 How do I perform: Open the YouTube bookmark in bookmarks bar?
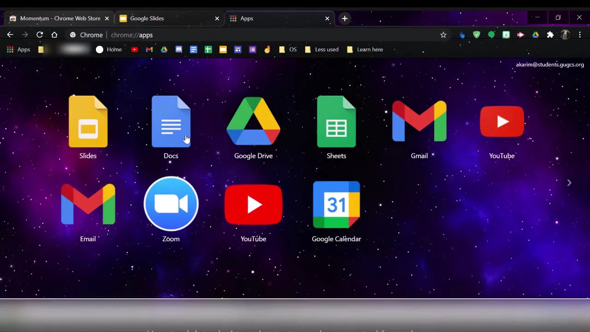135,50
